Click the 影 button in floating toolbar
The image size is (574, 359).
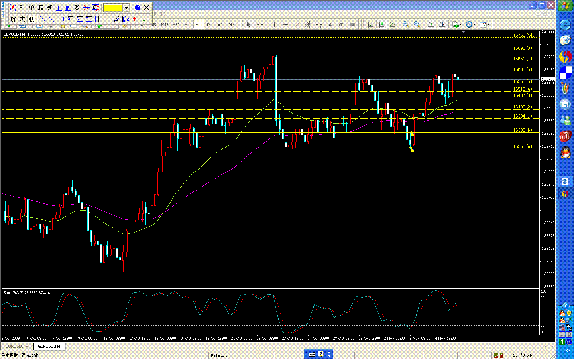(x=50, y=8)
